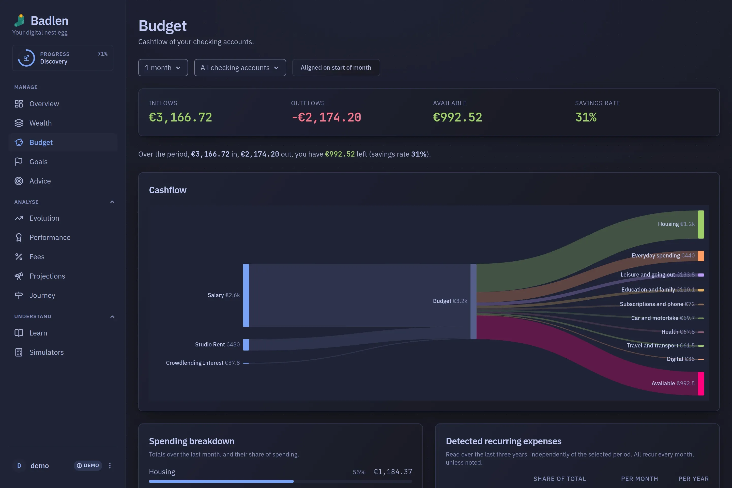This screenshot has width=732, height=488.
Task: Click the Goals flag icon
Action: pyautogui.click(x=19, y=162)
